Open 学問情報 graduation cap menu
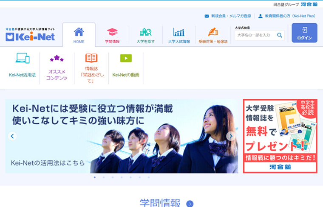This screenshot has width=323, height=207. (112, 36)
